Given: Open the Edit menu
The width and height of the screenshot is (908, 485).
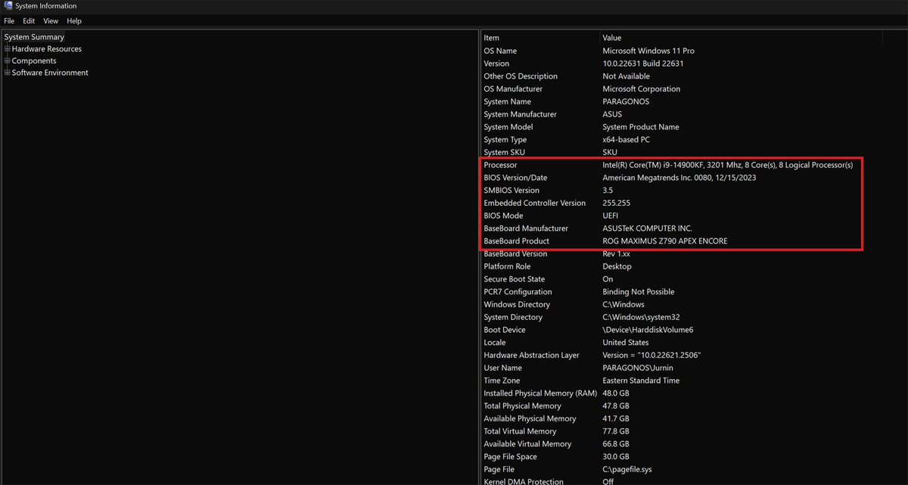Looking at the screenshot, I should coord(29,21).
